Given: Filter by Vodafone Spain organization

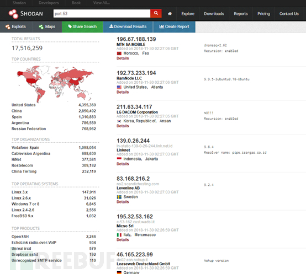Looking at the screenshot, I should click(x=25, y=148).
